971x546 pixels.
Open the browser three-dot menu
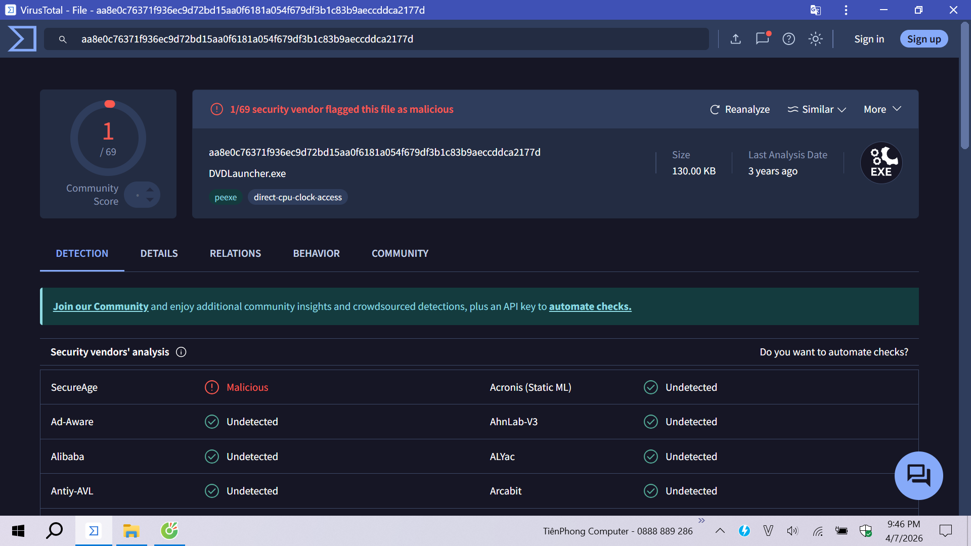click(x=846, y=10)
